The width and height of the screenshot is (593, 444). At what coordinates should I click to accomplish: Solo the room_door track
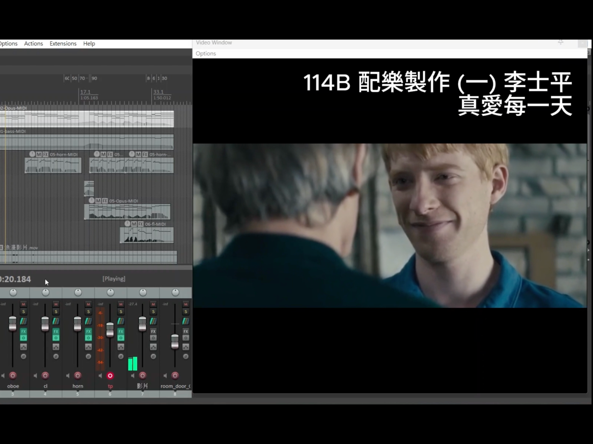(186, 312)
